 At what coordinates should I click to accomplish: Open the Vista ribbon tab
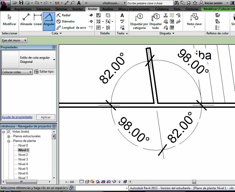tap(177, 9)
